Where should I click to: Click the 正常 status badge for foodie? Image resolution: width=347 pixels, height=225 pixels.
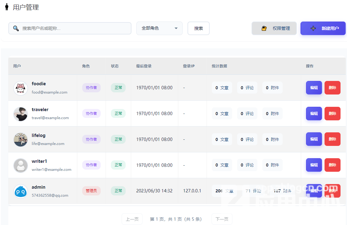[118, 88]
